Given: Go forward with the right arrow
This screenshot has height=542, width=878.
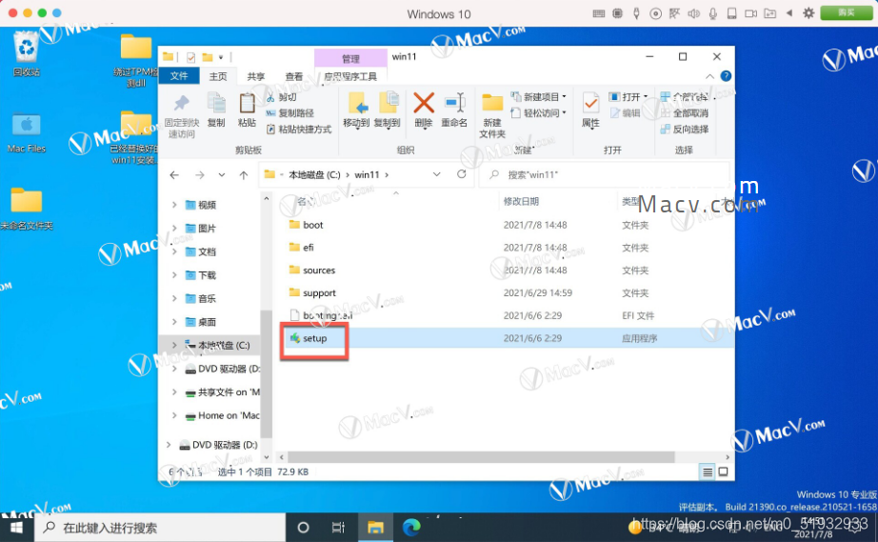Looking at the screenshot, I should pos(199,175).
